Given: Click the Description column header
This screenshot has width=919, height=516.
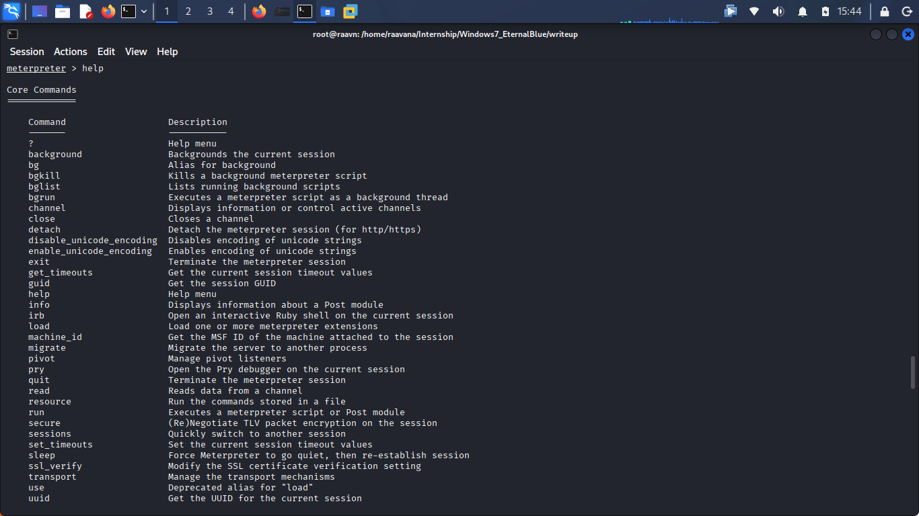Looking at the screenshot, I should click(198, 122).
